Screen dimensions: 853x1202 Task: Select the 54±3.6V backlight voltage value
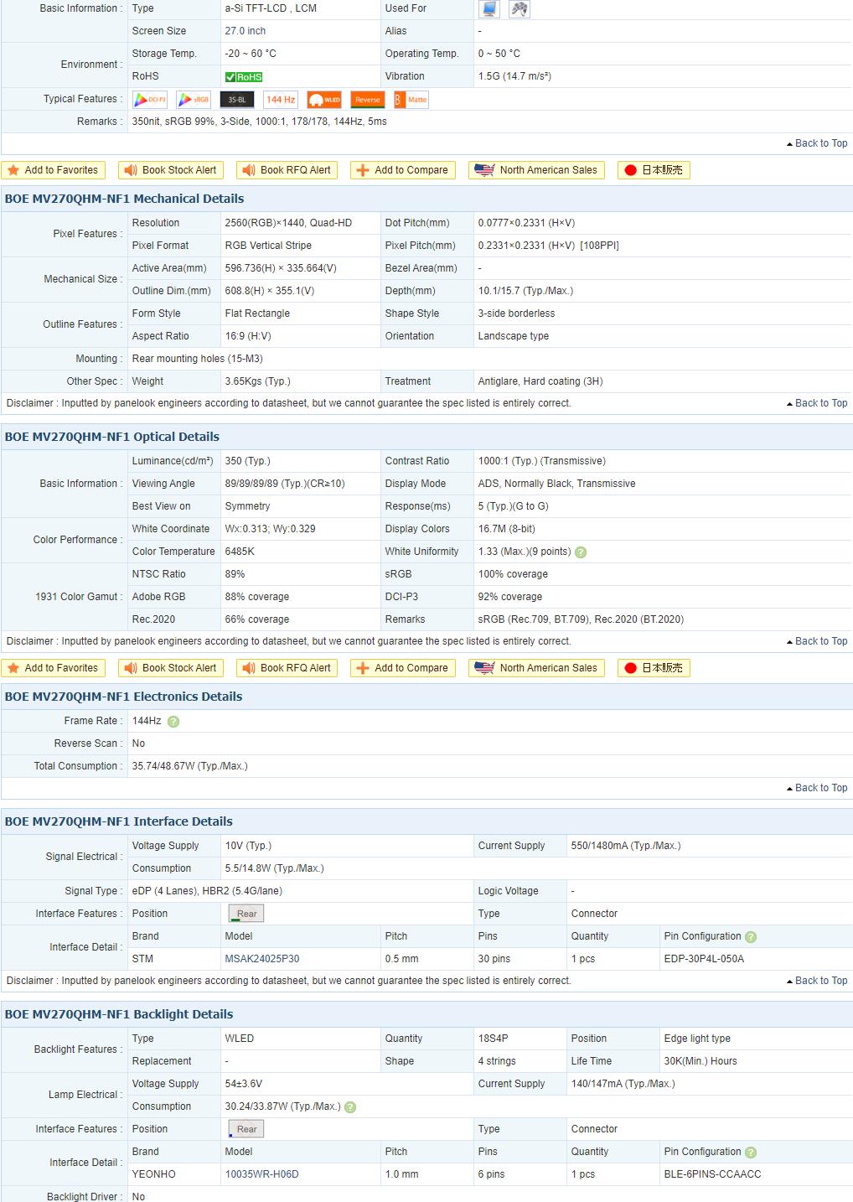pyautogui.click(x=244, y=1084)
